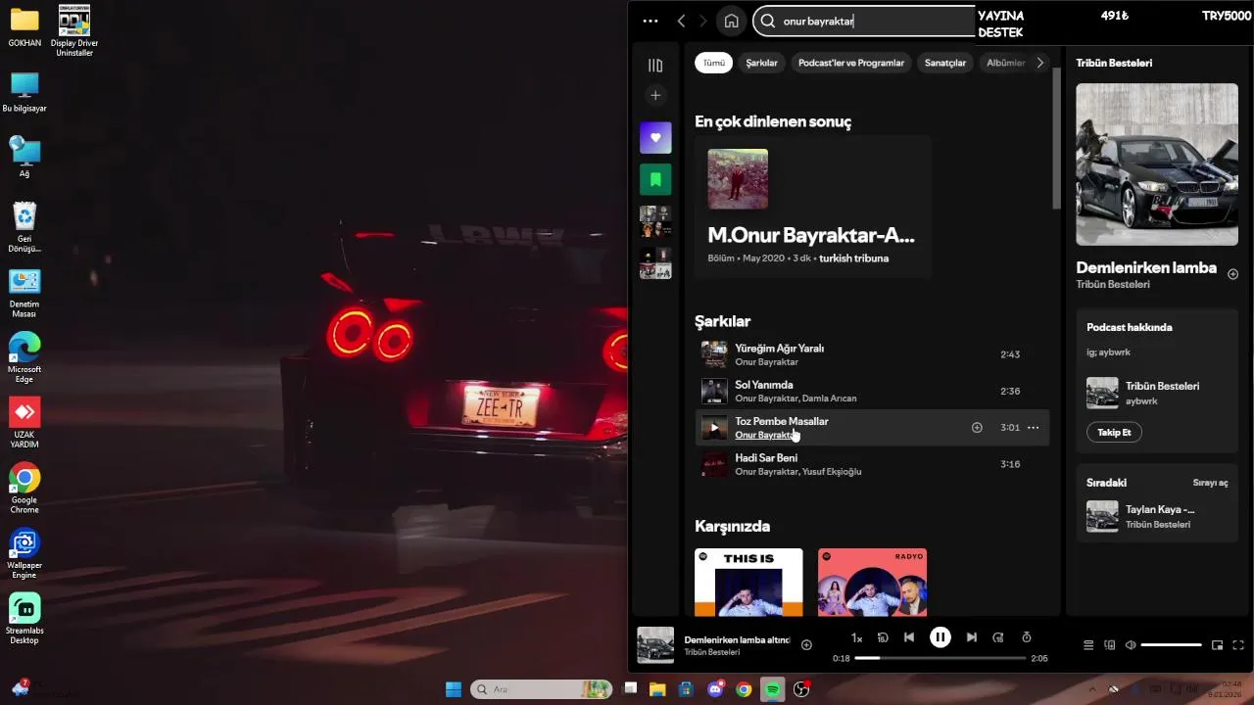
Task: Open the Windows Start menu
Action: [454, 689]
